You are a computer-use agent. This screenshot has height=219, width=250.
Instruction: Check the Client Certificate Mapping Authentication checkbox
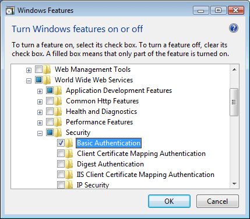61,154
